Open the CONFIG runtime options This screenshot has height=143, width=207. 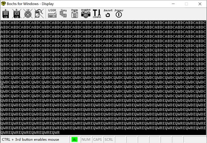click(97, 14)
